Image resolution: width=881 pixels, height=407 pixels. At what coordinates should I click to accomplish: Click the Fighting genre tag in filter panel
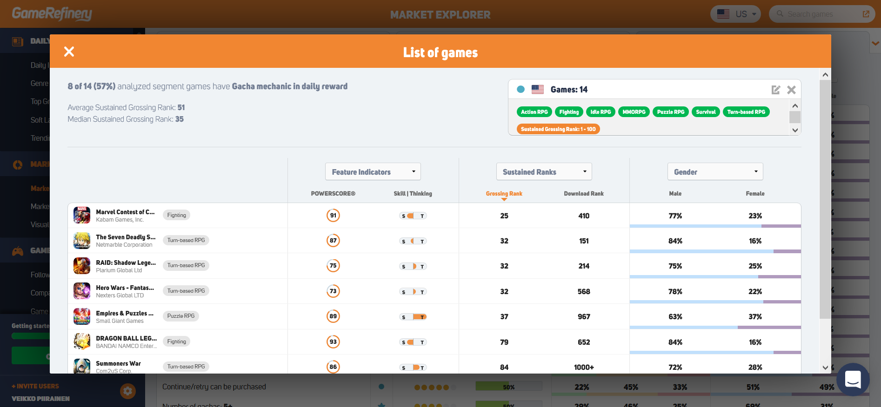pyautogui.click(x=569, y=112)
